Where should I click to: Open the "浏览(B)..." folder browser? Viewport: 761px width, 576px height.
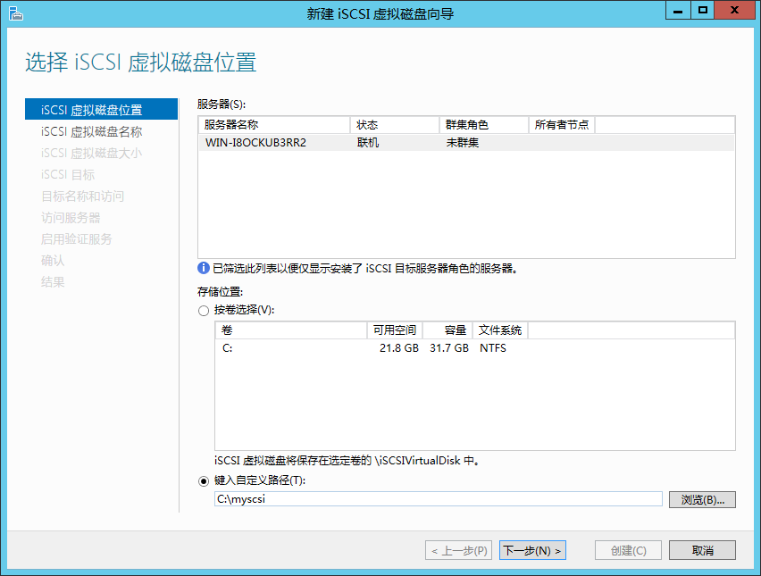pyautogui.click(x=702, y=499)
